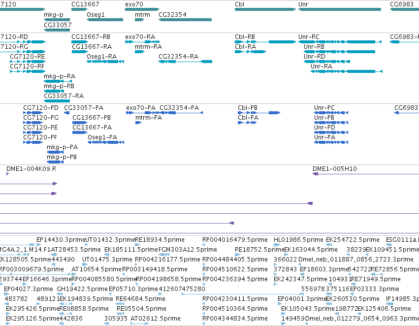Open BAC clone label DME1-004K09.R
419x326 pixels.
(x=31, y=169)
